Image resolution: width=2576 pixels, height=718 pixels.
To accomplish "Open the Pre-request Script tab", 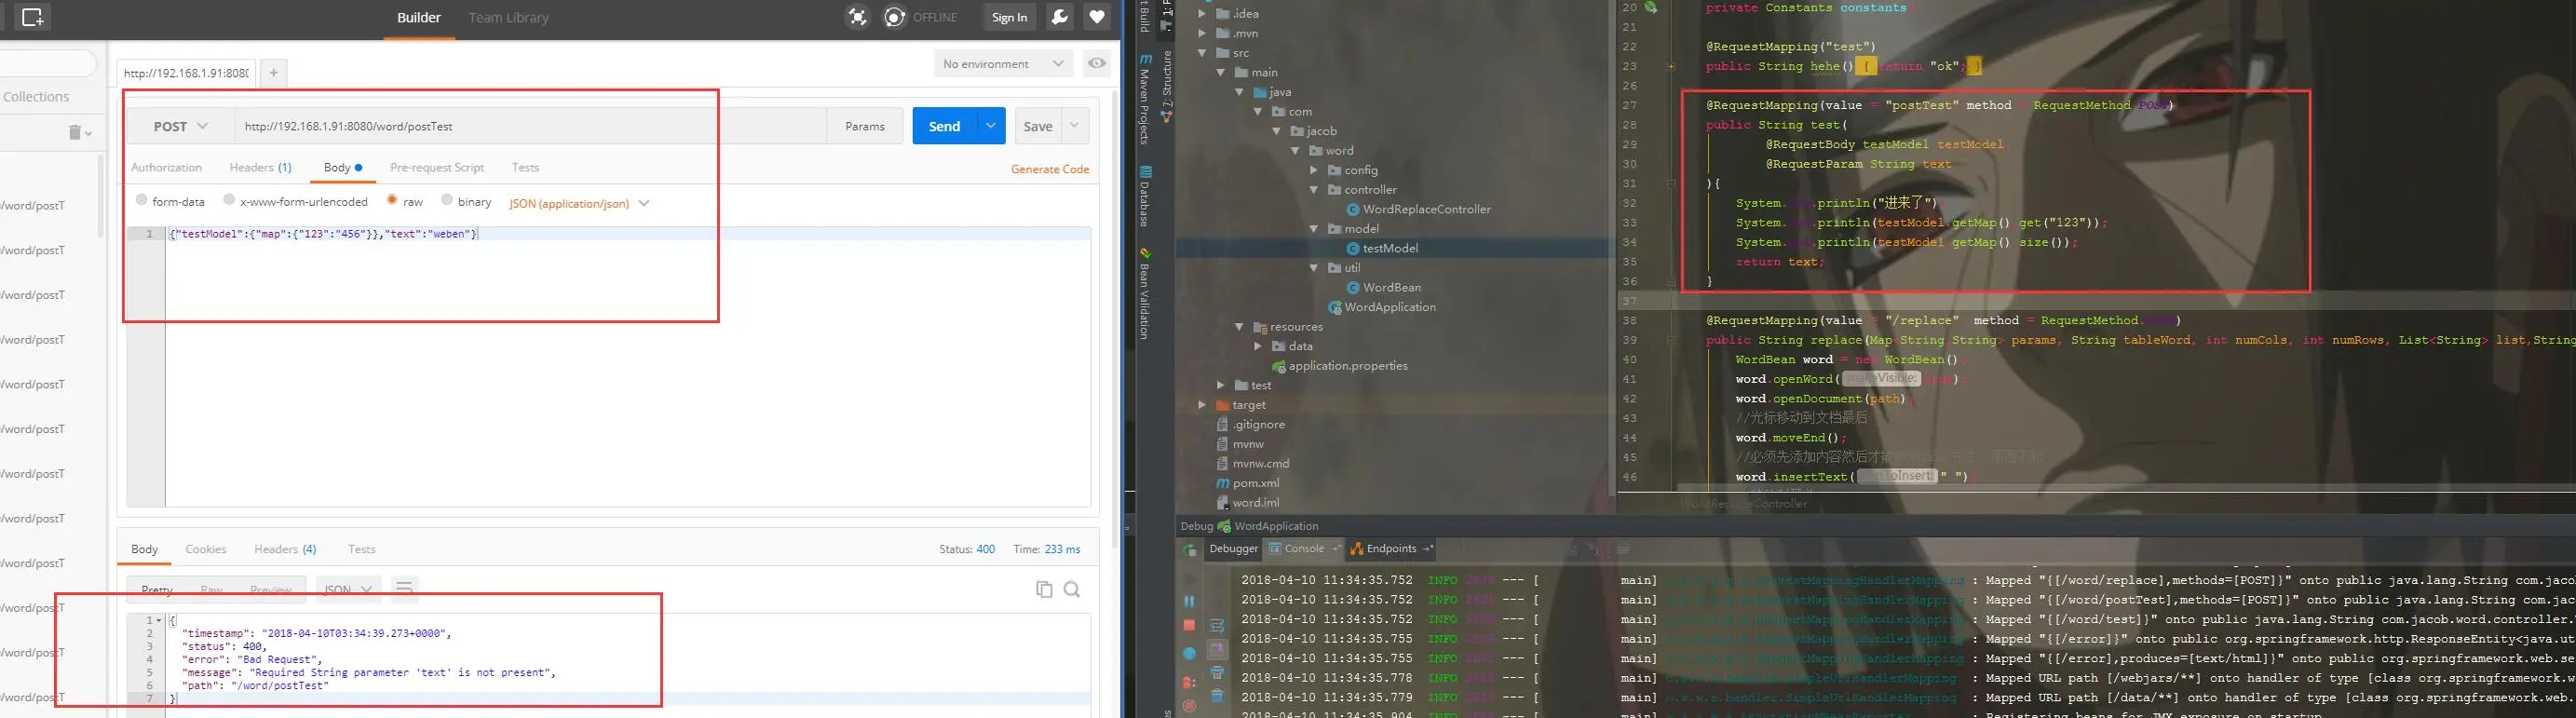I will tap(437, 168).
